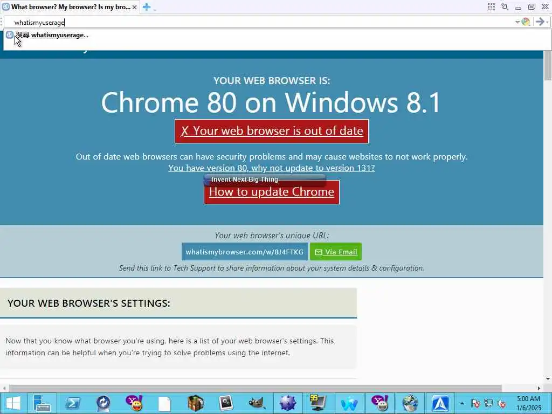Click the 'Your web browser is out of date' button
The height and width of the screenshot is (414, 552).
point(272,131)
